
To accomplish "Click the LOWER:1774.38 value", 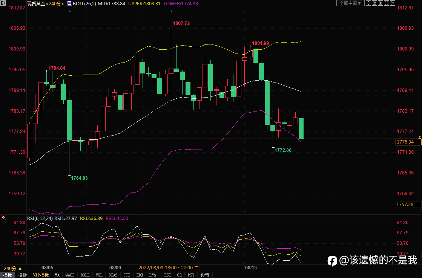I will point(181,3).
